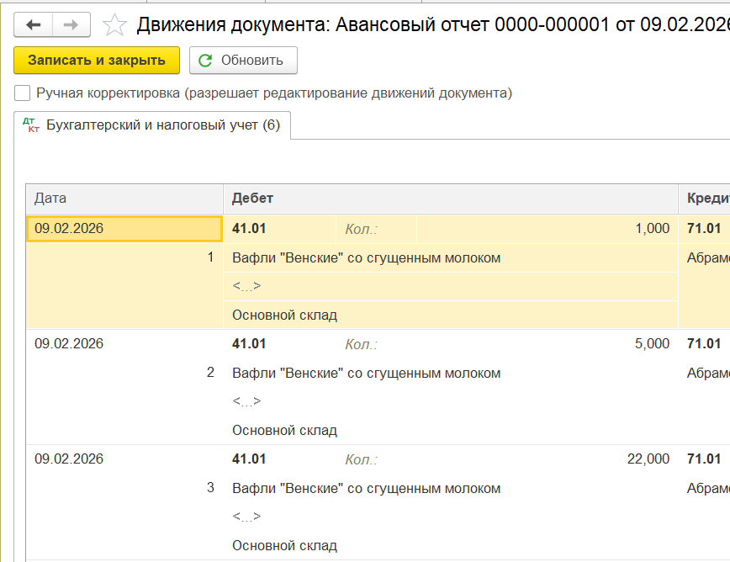Add document to favorites with star
This screenshot has width=730, height=562.
(x=114, y=25)
